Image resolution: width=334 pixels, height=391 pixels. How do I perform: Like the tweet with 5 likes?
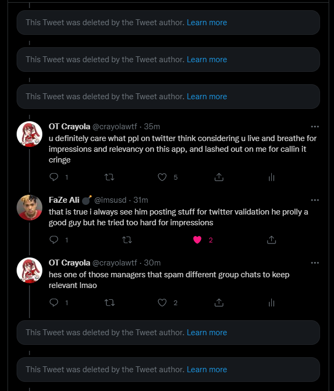point(163,177)
